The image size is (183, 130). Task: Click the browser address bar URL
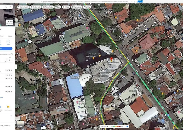(x=86, y=2)
